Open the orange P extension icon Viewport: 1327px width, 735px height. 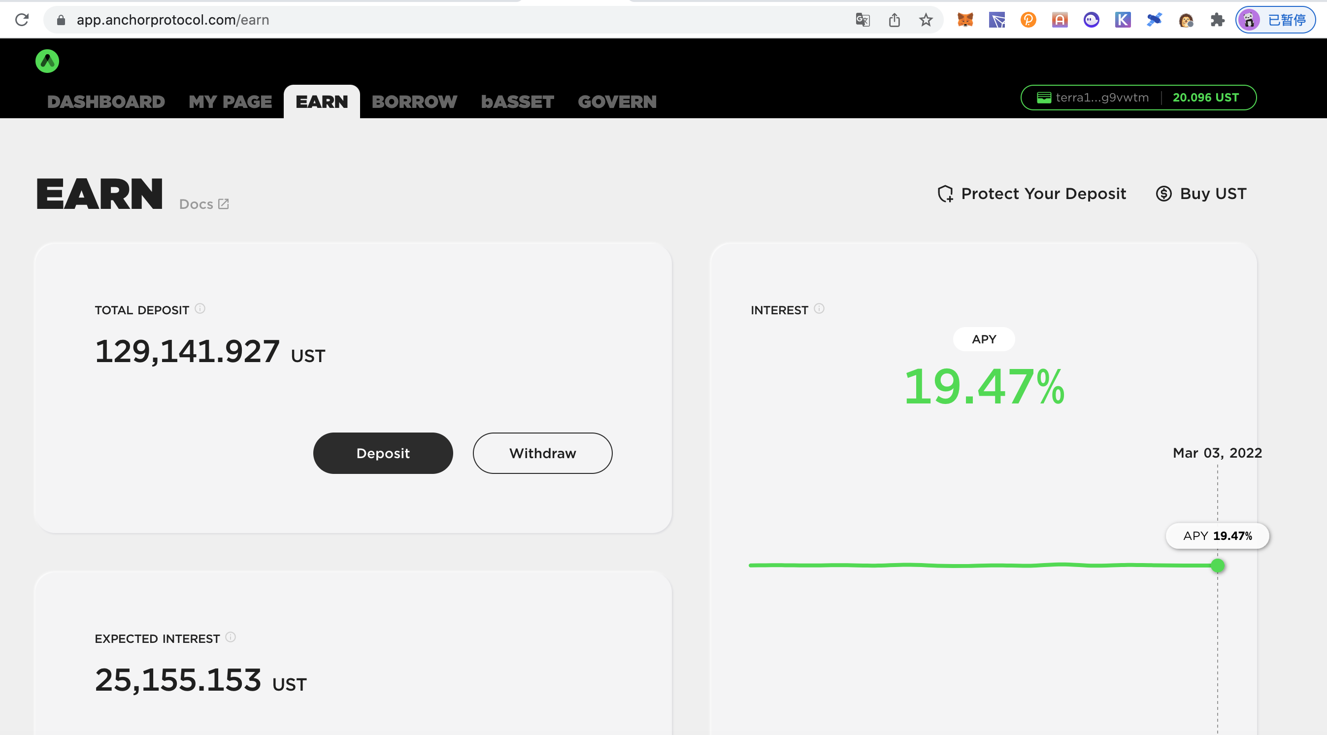pyautogui.click(x=1028, y=20)
